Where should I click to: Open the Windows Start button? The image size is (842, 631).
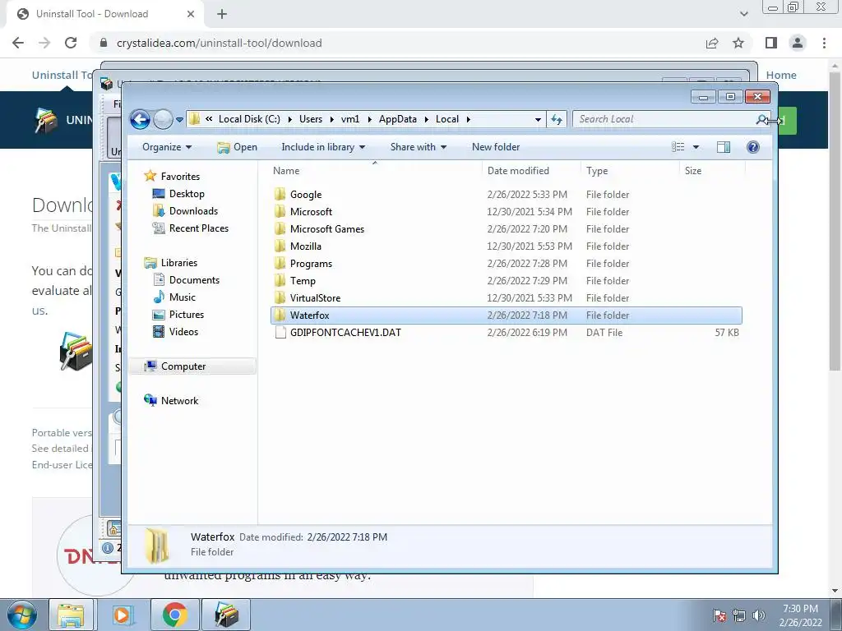coord(21,615)
